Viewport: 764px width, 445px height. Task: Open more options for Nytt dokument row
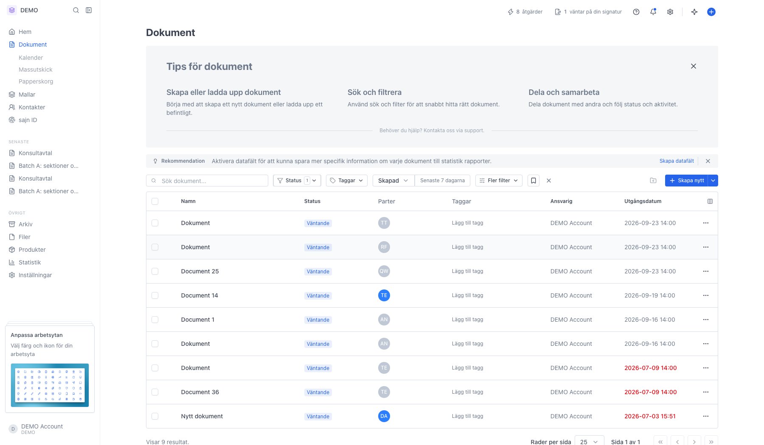(x=706, y=416)
